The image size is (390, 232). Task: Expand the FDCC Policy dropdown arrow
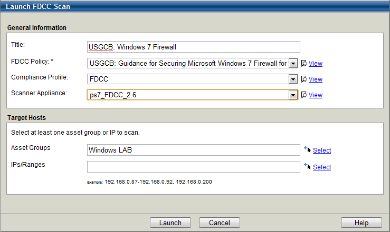tap(293, 64)
